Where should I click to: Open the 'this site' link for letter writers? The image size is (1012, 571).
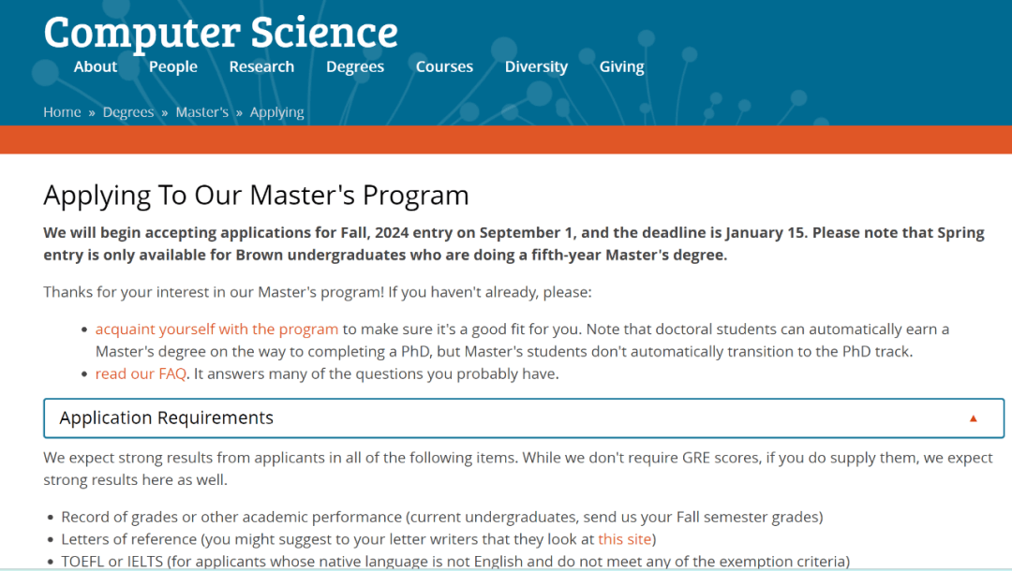click(625, 539)
